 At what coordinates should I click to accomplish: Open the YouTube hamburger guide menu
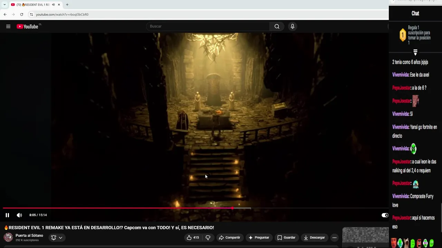pos(8,27)
